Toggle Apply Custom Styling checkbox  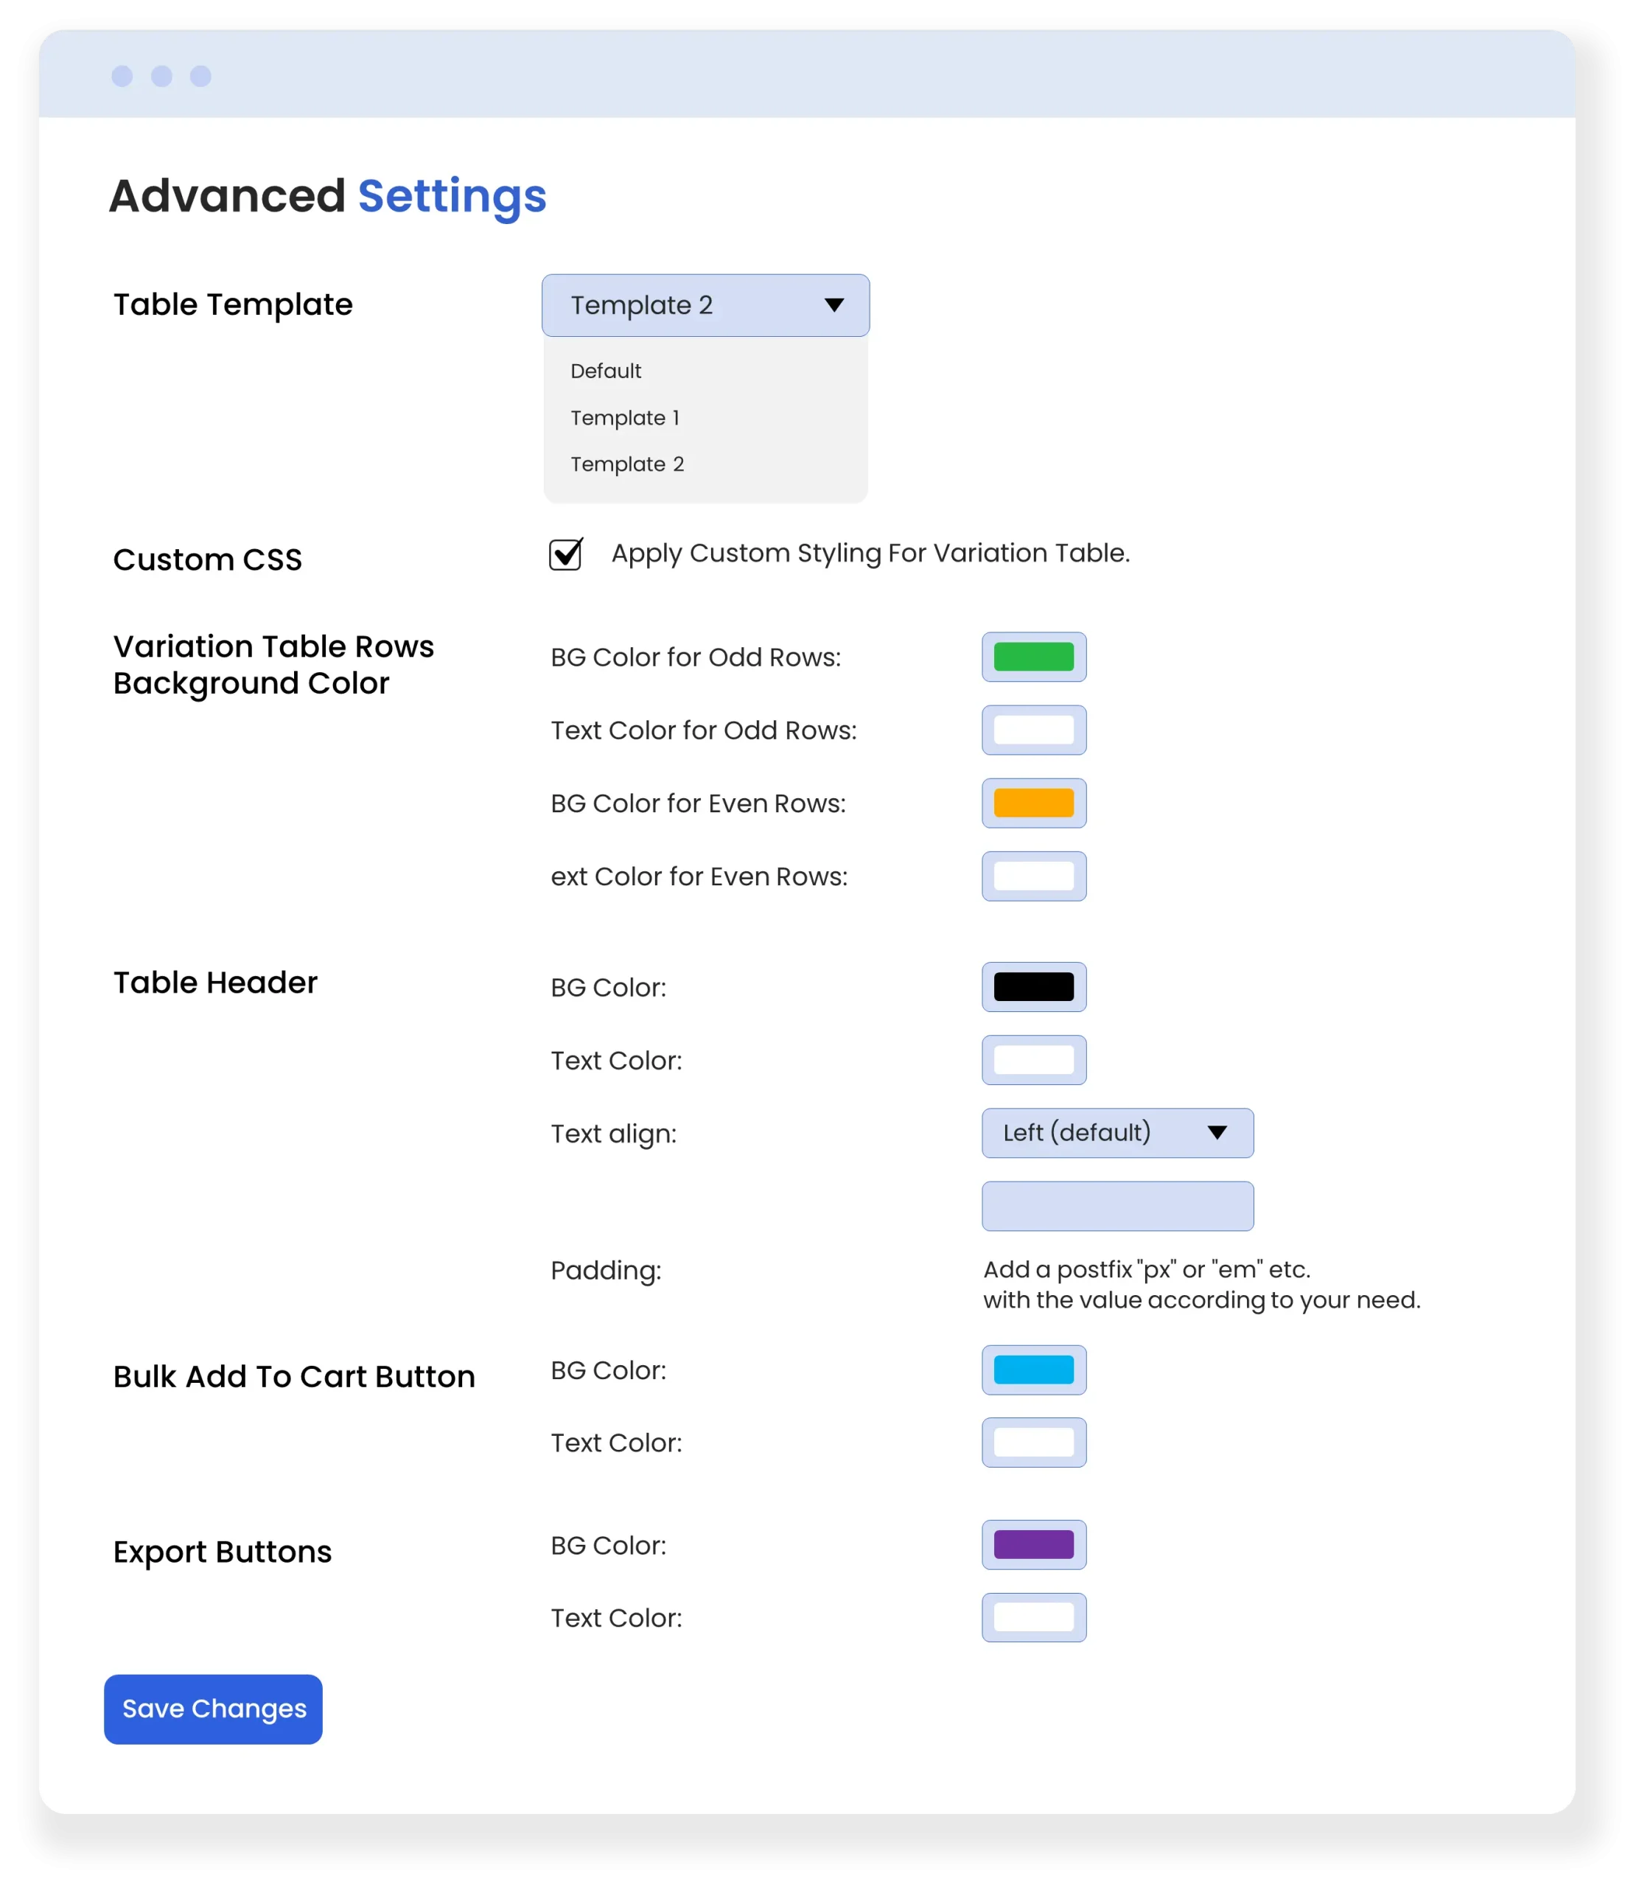(x=565, y=554)
